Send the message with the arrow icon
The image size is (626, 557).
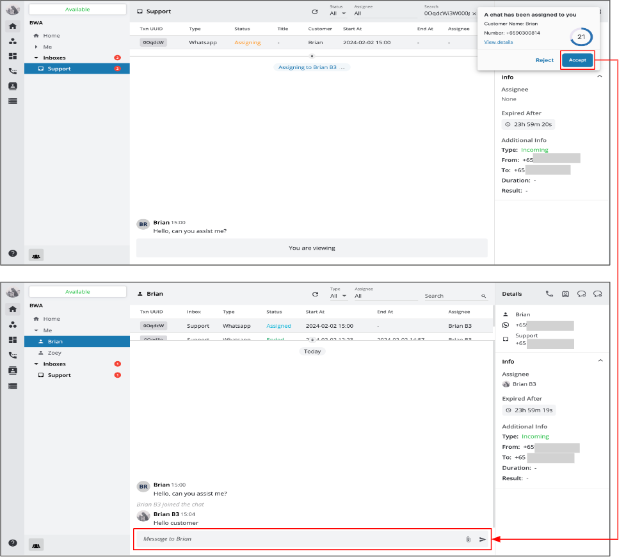pyautogui.click(x=483, y=540)
